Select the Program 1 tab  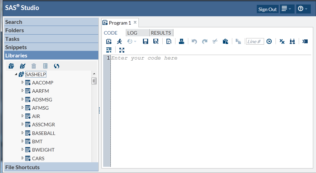click(x=120, y=23)
